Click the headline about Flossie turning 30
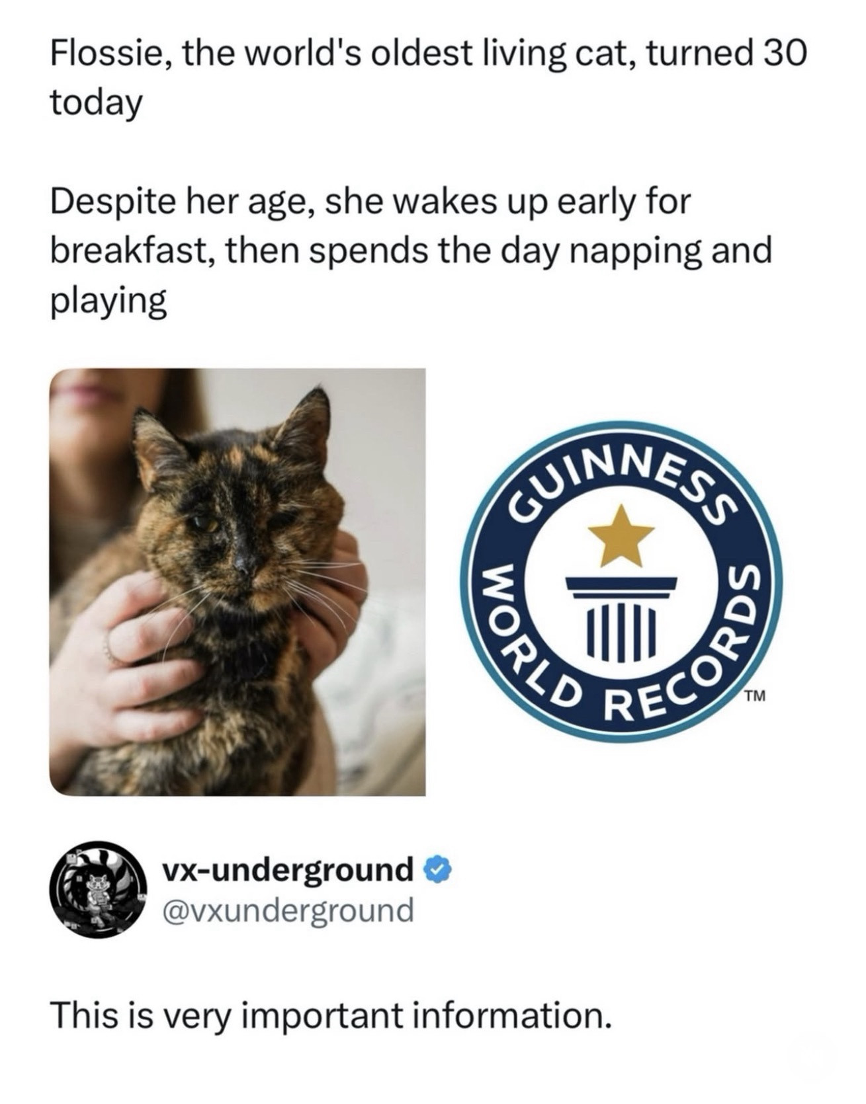This screenshot has width=866, height=1104. pyautogui.click(x=429, y=78)
